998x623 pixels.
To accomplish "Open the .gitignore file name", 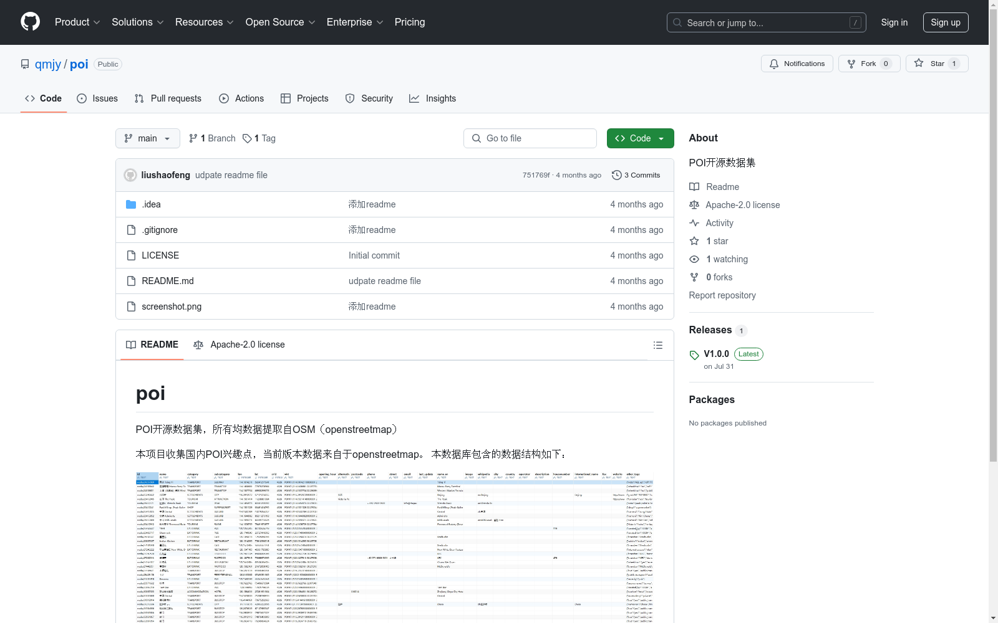I will [x=160, y=230].
